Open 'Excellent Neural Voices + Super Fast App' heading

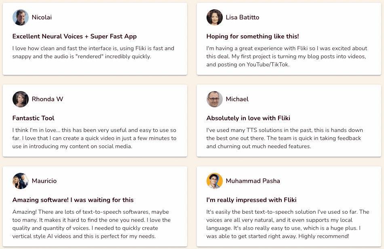coord(74,36)
